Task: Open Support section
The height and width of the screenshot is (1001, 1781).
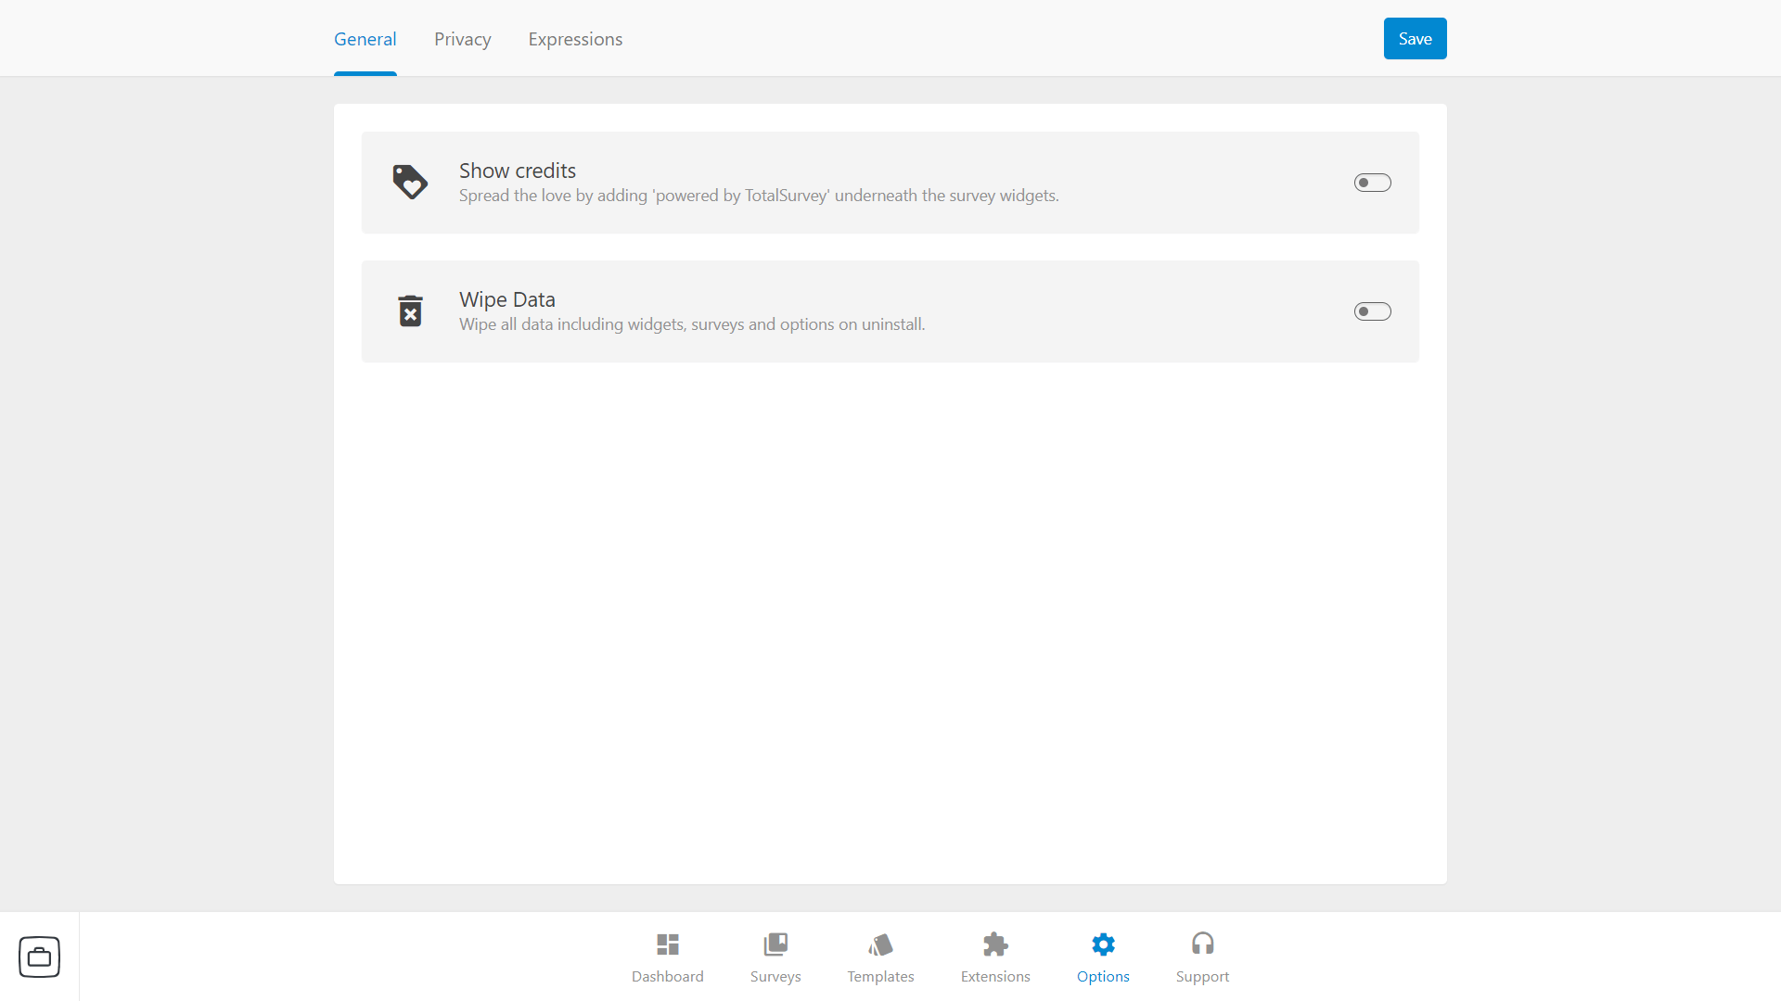Action: pyautogui.click(x=1201, y=956)
